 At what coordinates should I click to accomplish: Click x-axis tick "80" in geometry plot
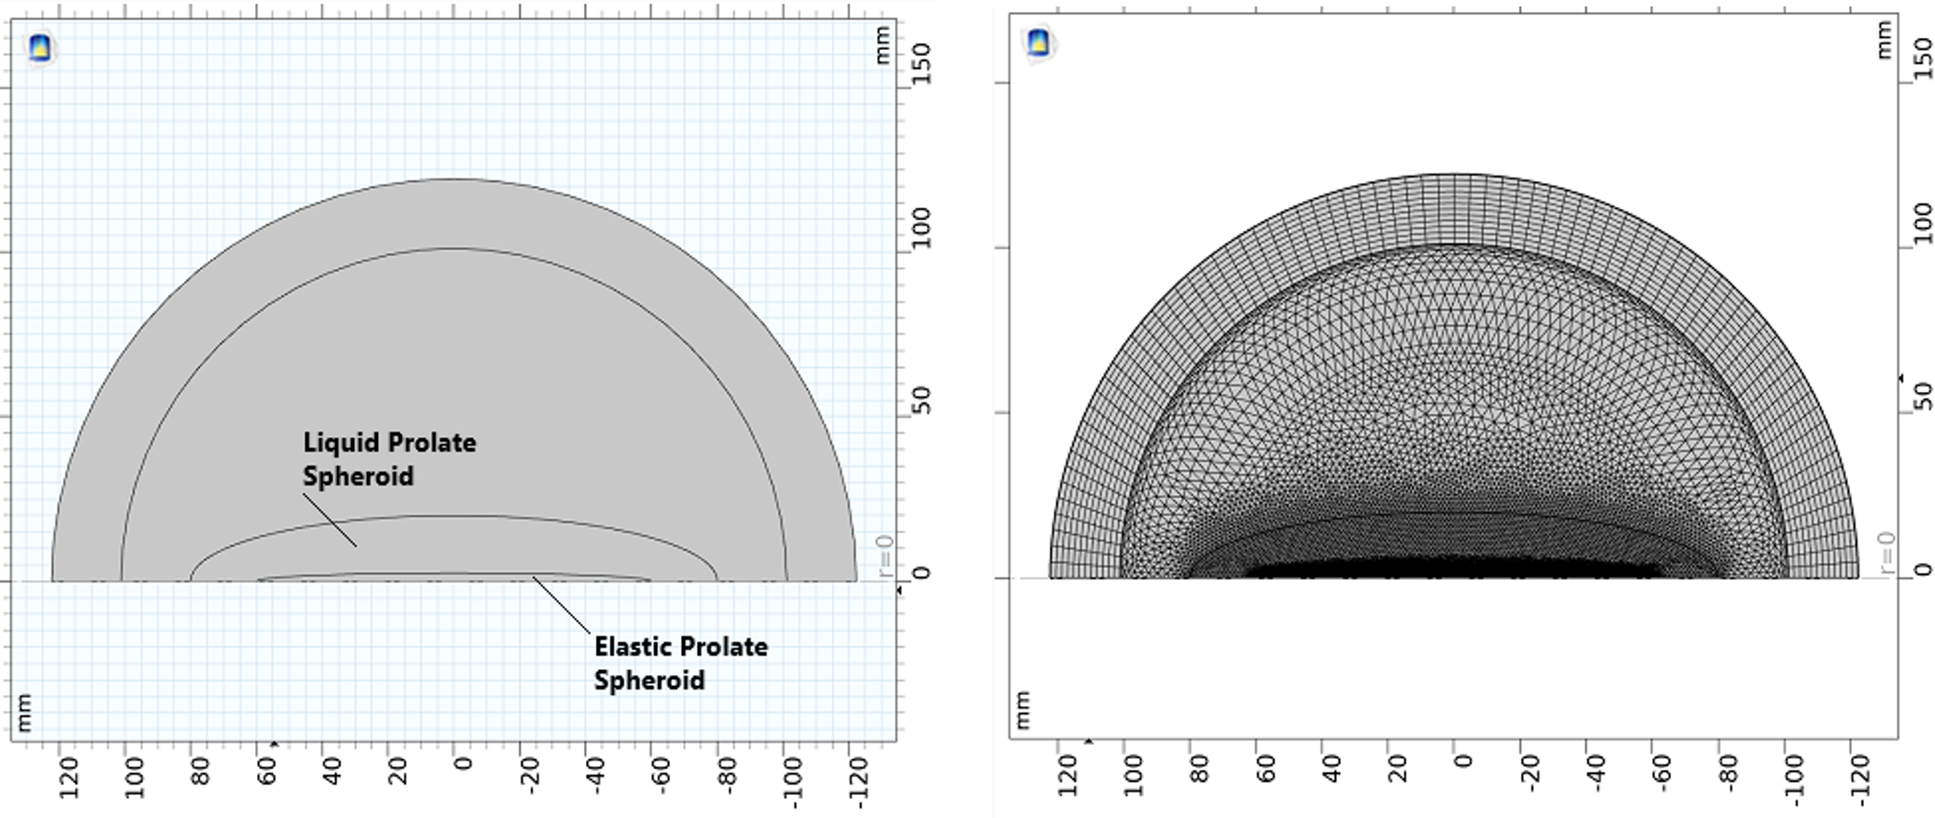[201, 771]
